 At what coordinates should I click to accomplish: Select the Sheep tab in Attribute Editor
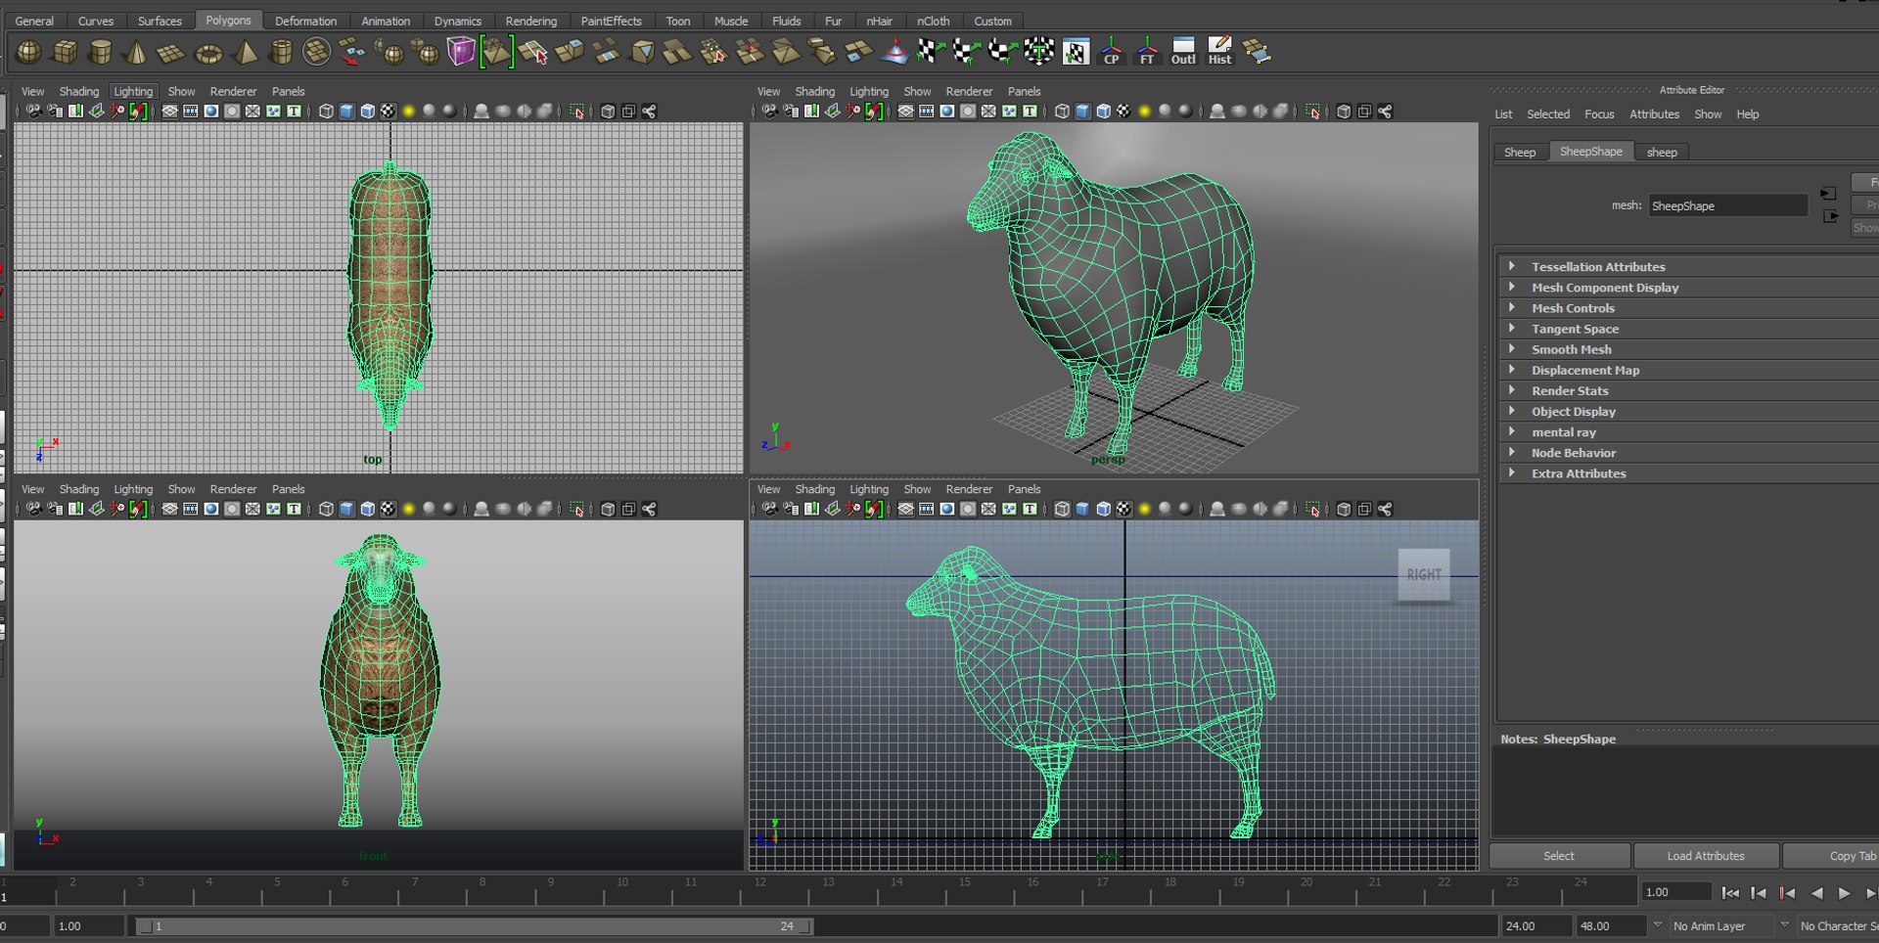tap(1519, 152)
